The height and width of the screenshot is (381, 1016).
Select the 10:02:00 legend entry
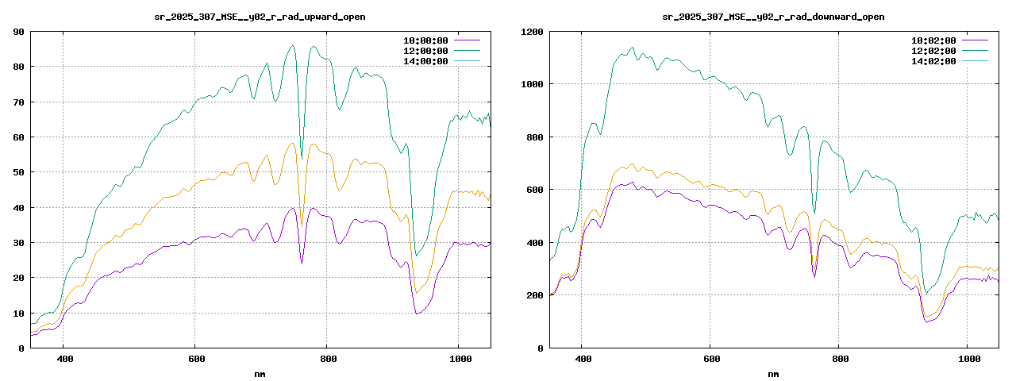933,40
